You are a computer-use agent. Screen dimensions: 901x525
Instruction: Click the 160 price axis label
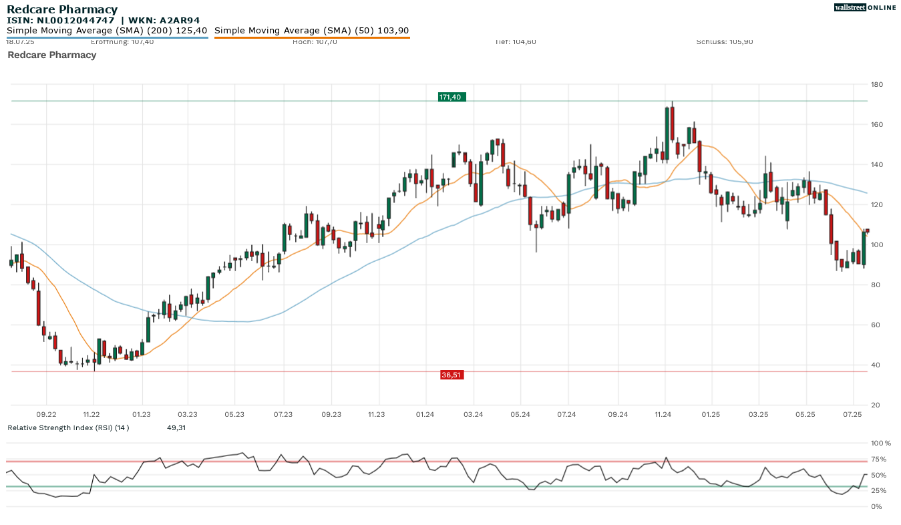tap(876, 125)
